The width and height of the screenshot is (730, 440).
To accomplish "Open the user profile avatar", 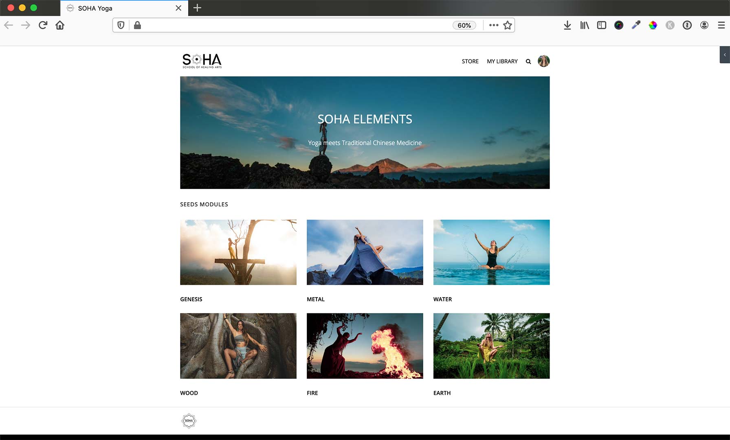I will 544,61.
